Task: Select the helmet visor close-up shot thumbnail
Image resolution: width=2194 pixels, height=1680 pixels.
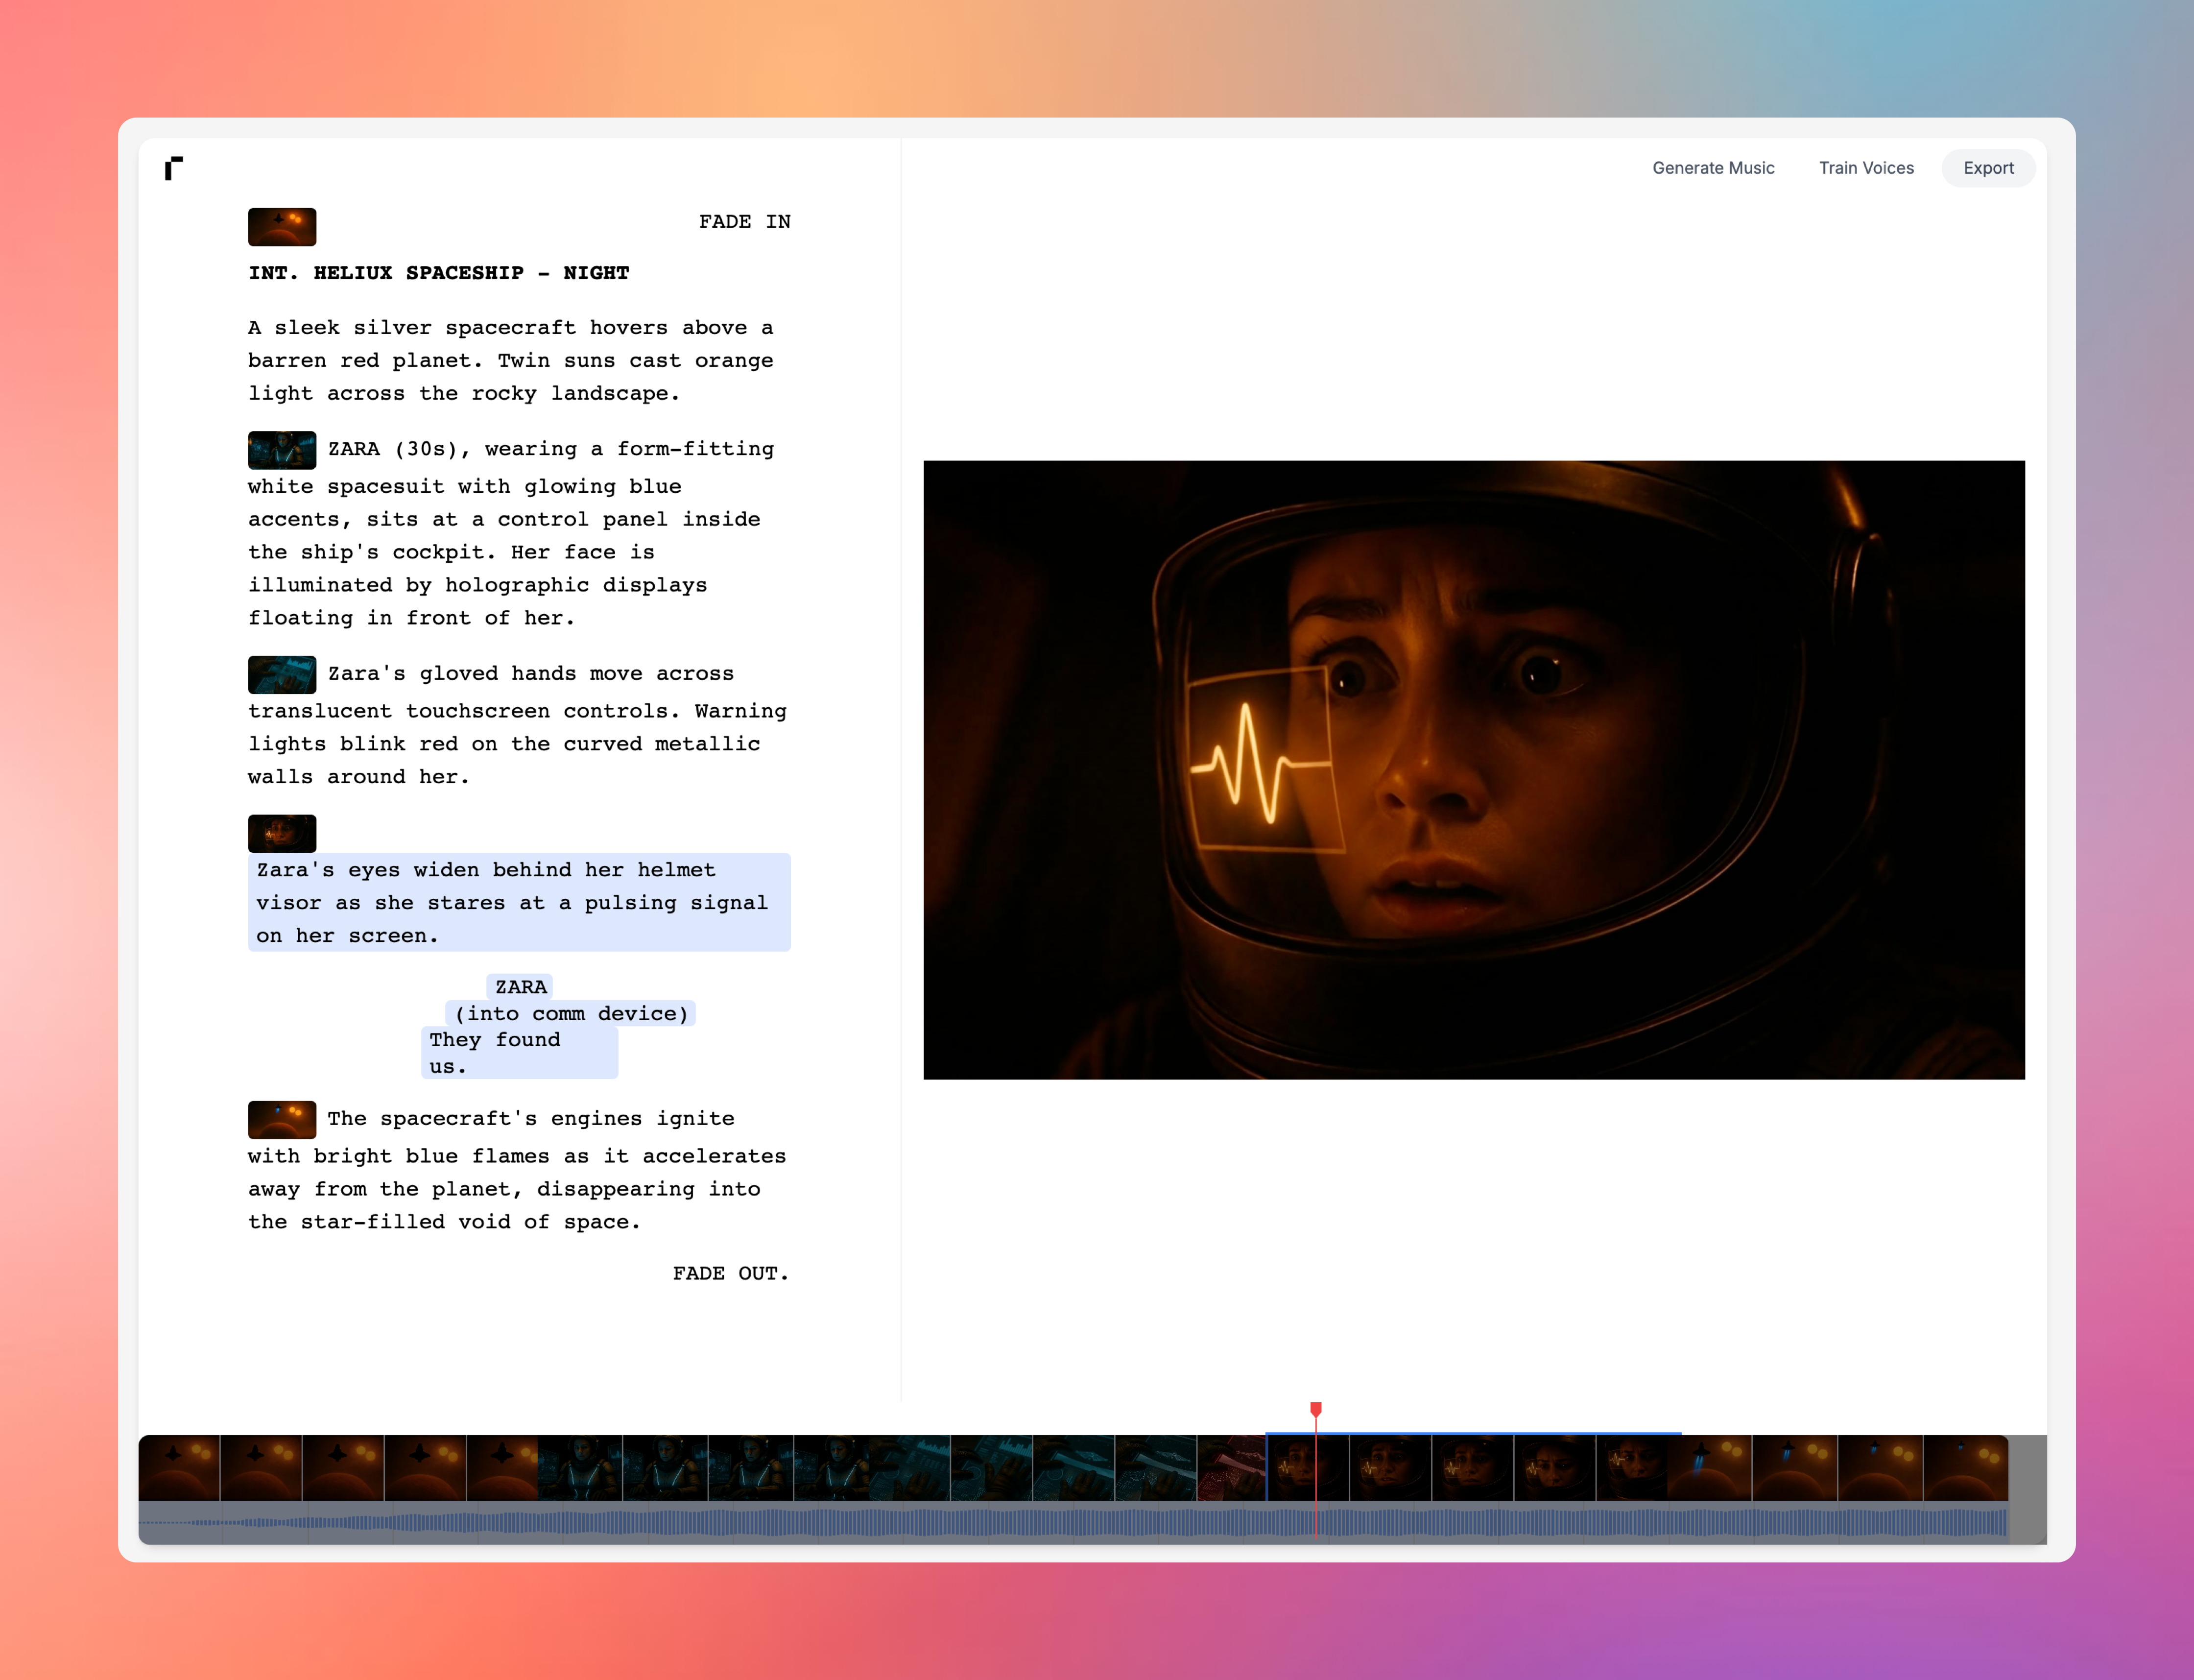Action: pyautogui.click(x=282, y=833)
